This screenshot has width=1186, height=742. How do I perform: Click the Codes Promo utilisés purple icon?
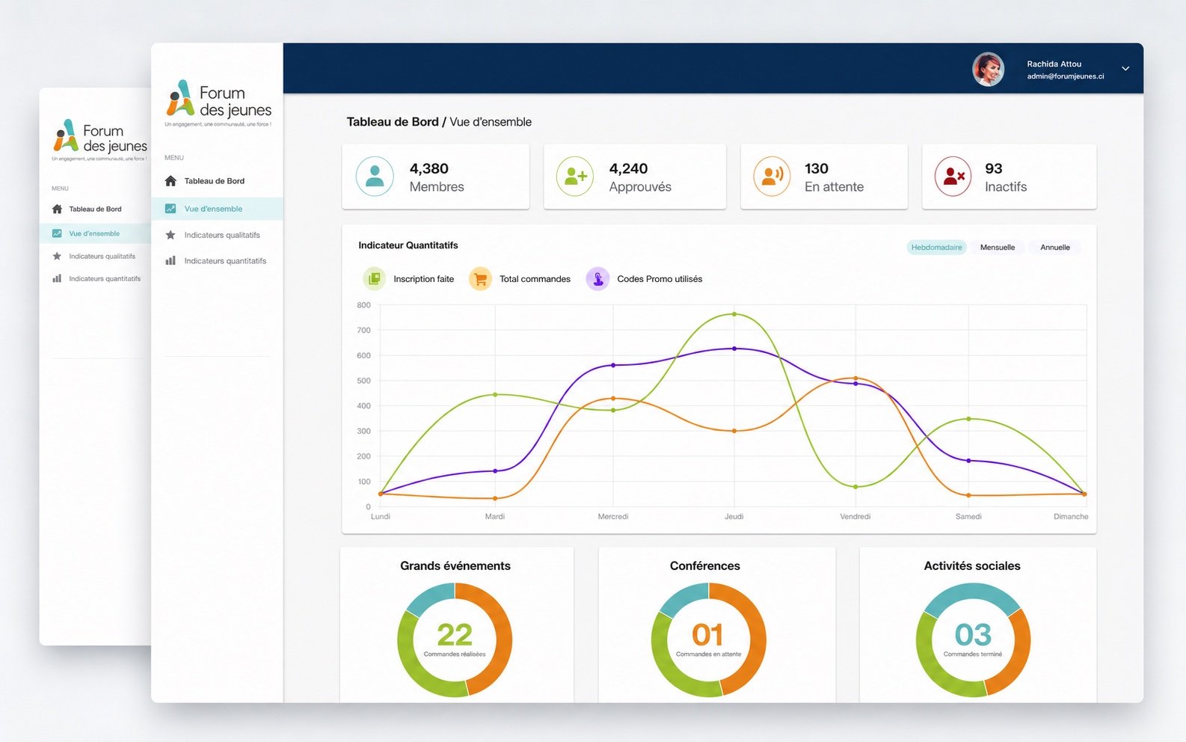click(x=597, y=279)
